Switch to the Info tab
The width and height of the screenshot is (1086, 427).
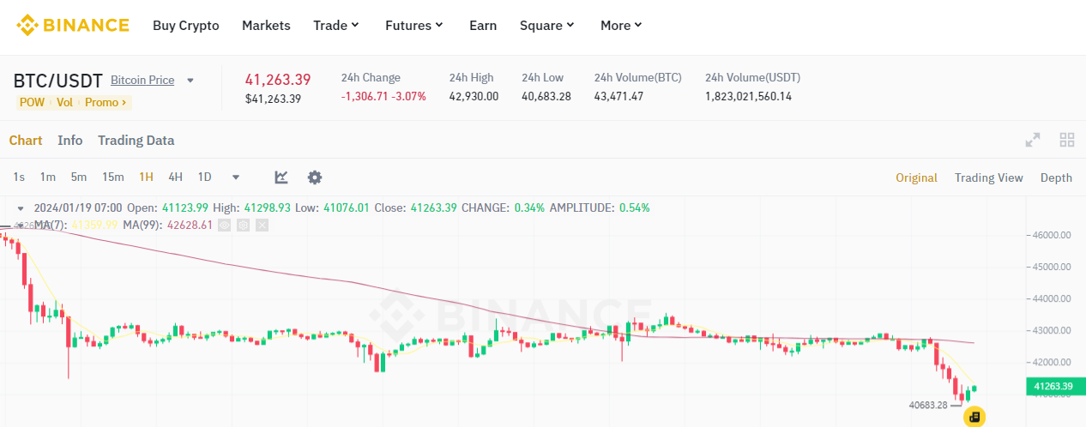70,141
